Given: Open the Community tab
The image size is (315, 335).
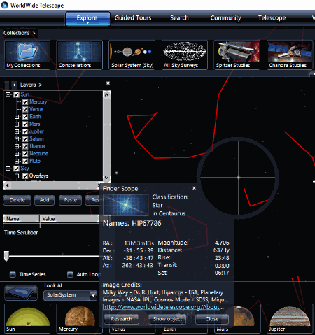Looking at the screenshot, I should point(225,18).
